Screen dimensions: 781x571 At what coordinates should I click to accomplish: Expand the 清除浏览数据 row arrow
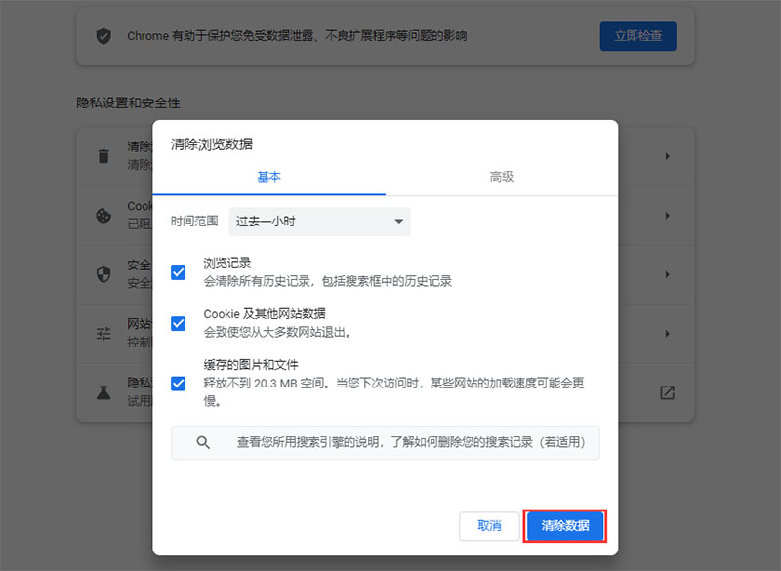pyautogui.click(x=667, y=156)
